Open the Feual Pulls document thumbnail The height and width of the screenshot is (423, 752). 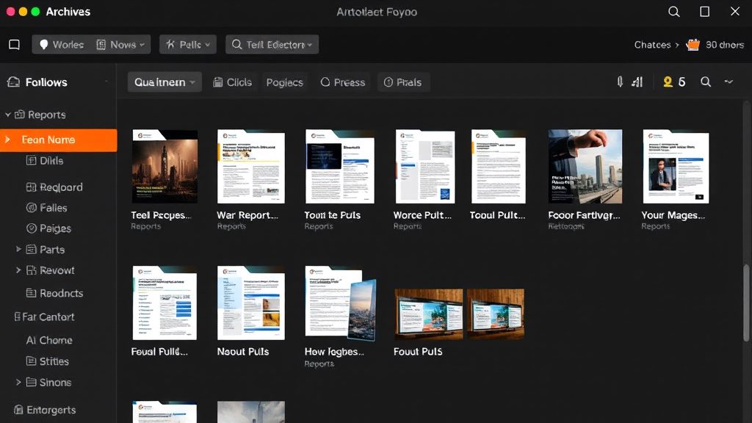click(164, 303)
